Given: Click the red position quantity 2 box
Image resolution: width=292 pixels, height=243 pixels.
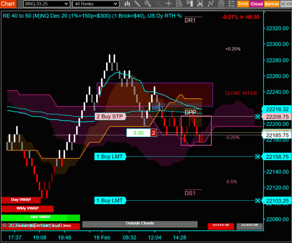Looking at the screenshot, I should point(153,133).
